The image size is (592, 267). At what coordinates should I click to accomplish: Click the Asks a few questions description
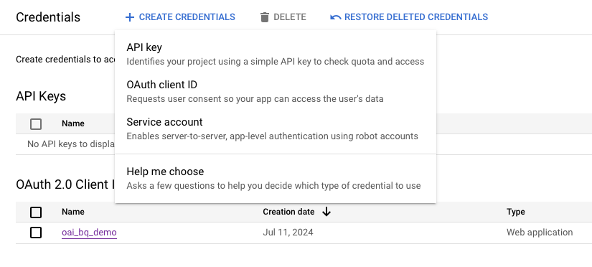273,186
